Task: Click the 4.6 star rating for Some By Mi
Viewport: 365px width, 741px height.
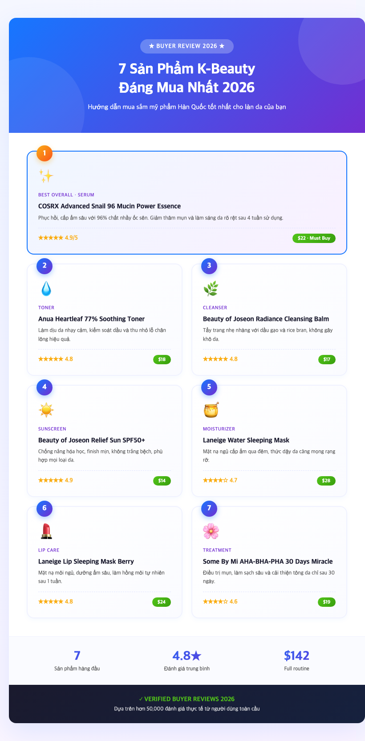Action: click(x=220, y=601)
